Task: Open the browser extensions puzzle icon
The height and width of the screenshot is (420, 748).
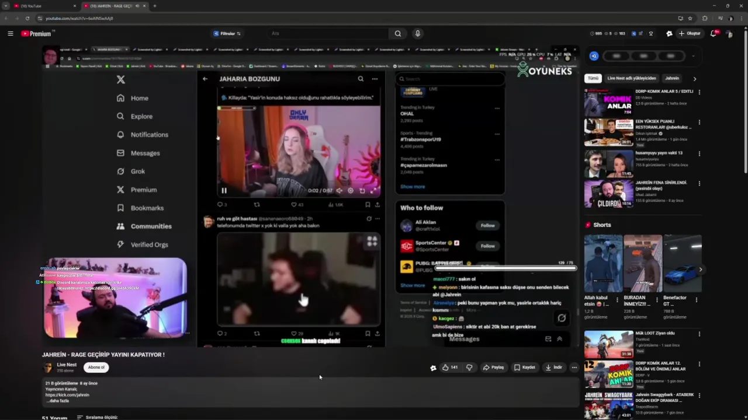Action: coord(705,18)
